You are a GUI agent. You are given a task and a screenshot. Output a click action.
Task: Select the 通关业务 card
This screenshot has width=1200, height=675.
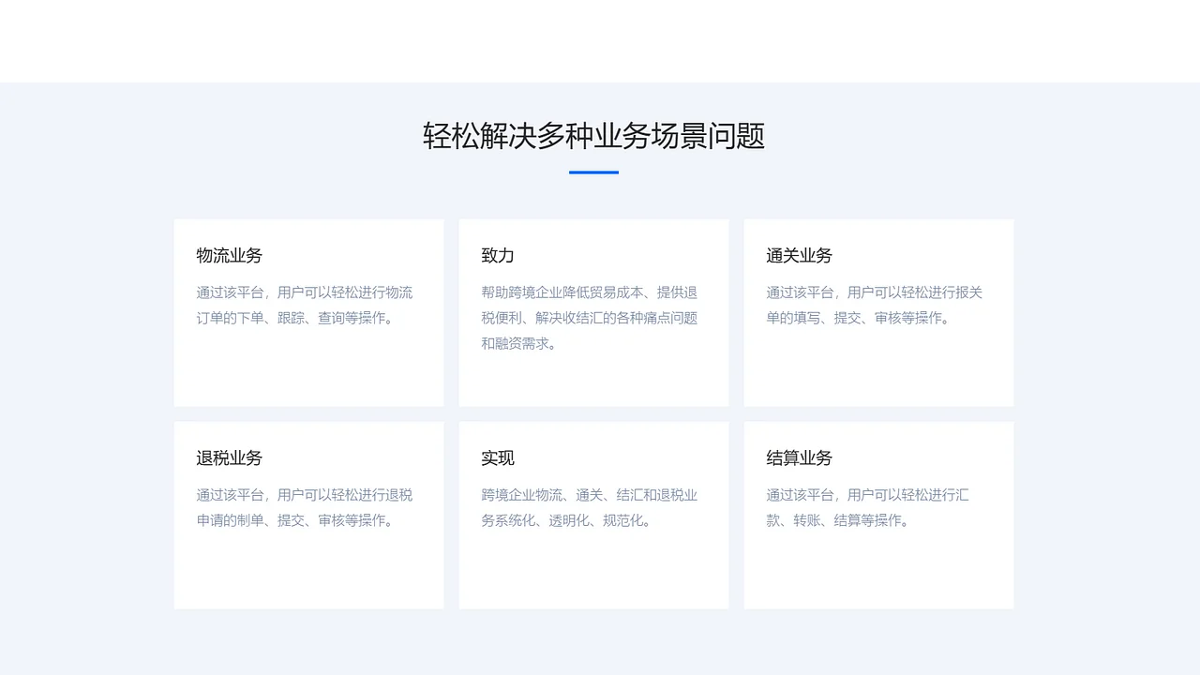coord(878,312)
